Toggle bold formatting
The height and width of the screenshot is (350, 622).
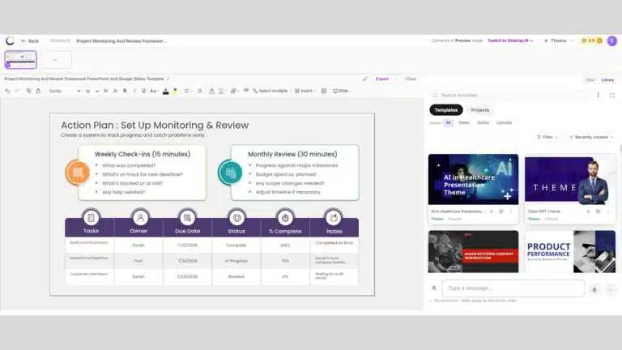point(125,91)
